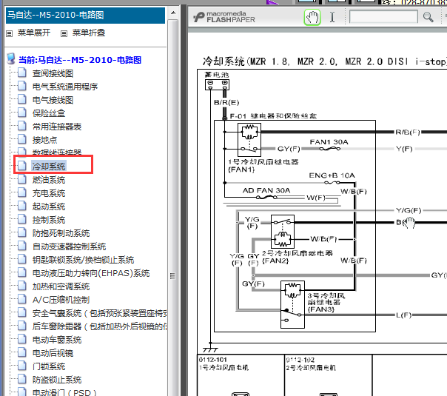Click the page icon beside 燃油系统
The height and width of the screenshot is (396, 447).
pyautogui.click(x=22, y=179)
